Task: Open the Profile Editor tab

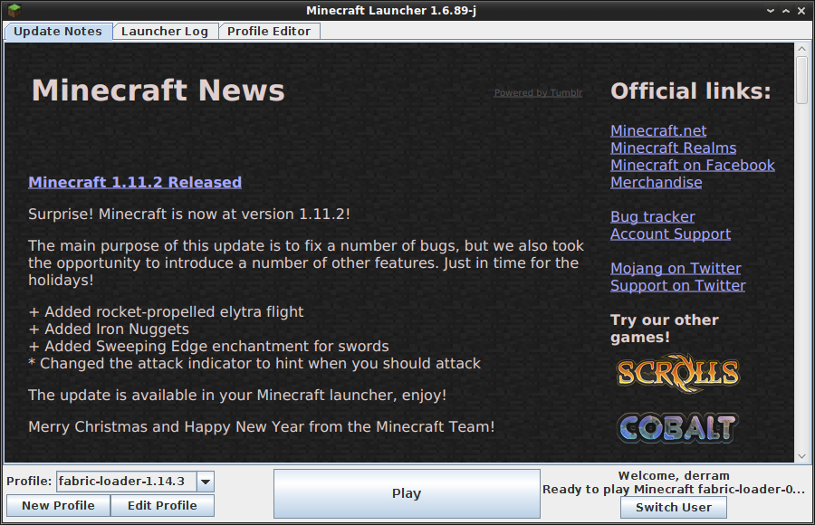Action: click(269, 31)
